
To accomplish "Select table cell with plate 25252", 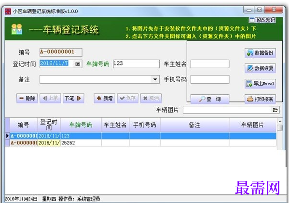I will coord(81,143).
